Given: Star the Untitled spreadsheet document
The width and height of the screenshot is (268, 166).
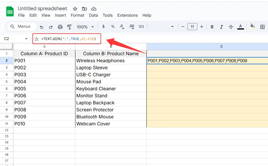Looking at the screenshot, I should 75,9.
